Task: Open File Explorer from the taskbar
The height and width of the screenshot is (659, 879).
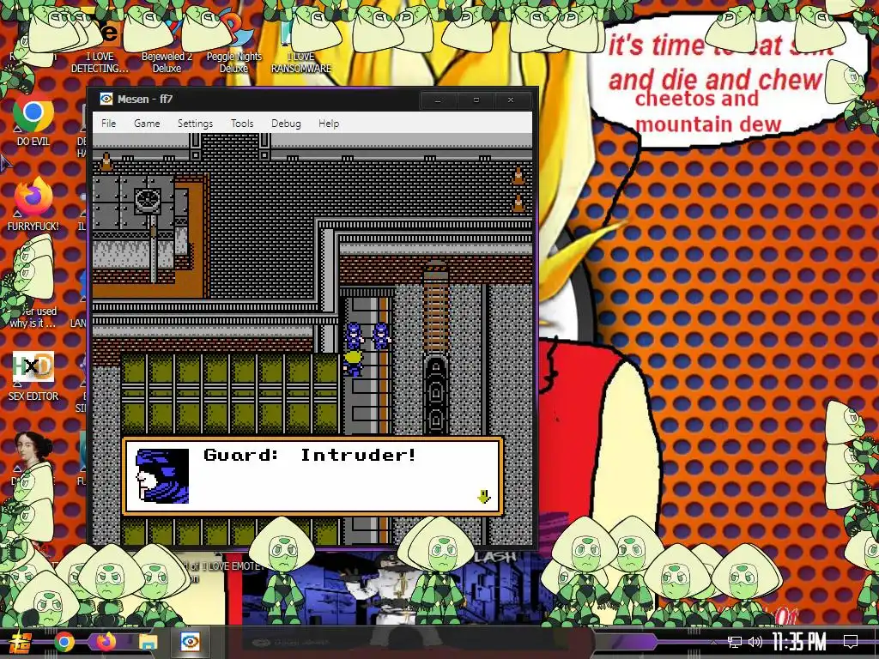Action: click(148, 642)
